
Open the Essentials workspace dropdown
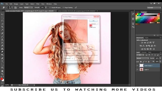154,8
